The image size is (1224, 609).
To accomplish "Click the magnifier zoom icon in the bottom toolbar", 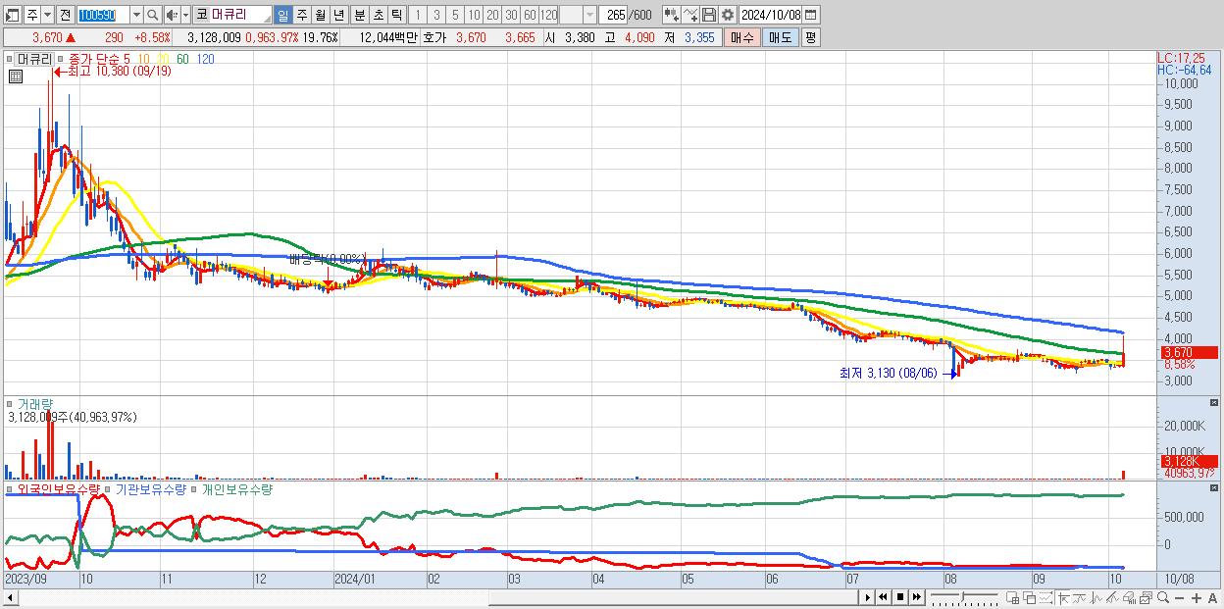I will 1163,597.
